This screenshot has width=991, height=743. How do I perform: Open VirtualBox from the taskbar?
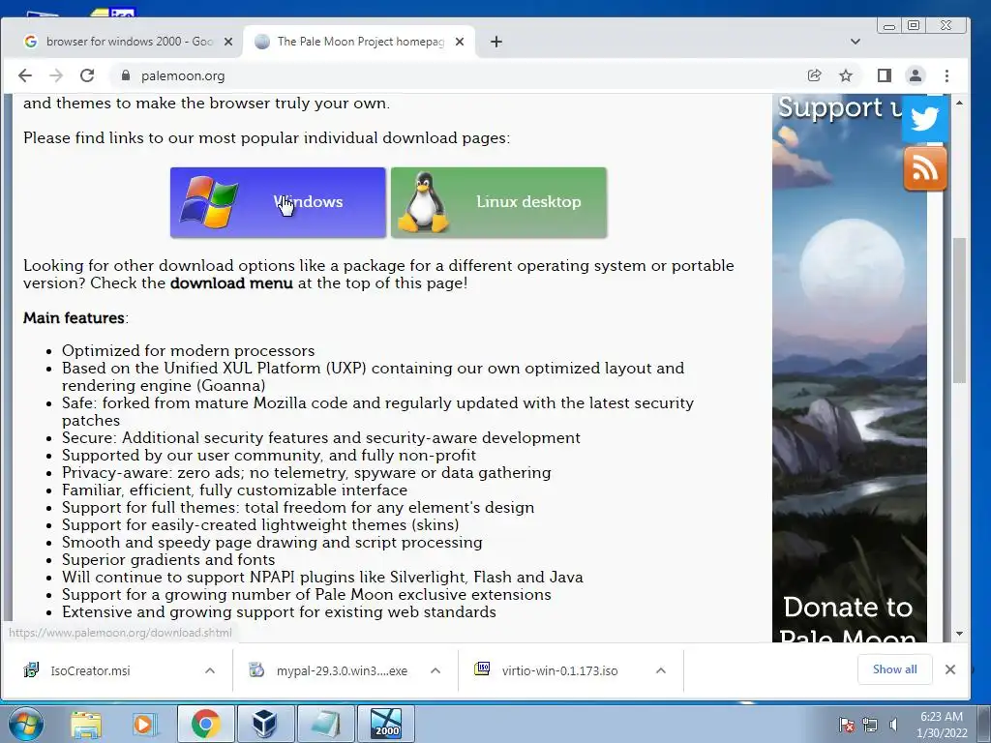click(x=264, y=724)
